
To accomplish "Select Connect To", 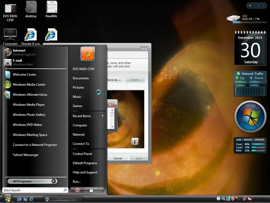I will click(x=81, y=144).
